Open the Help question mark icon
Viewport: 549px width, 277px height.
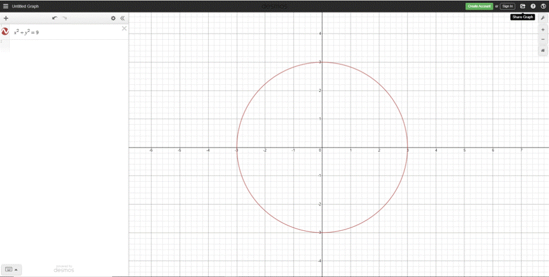click(533, 6)
